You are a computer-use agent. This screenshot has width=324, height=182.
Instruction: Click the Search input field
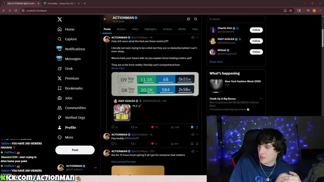point(236,19)
